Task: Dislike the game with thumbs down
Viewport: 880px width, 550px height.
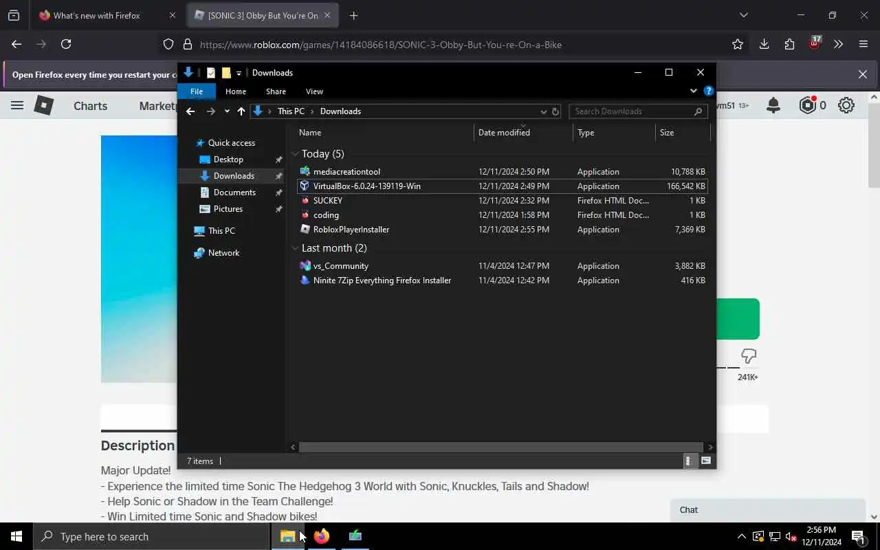Action: (x=749, y=356)
